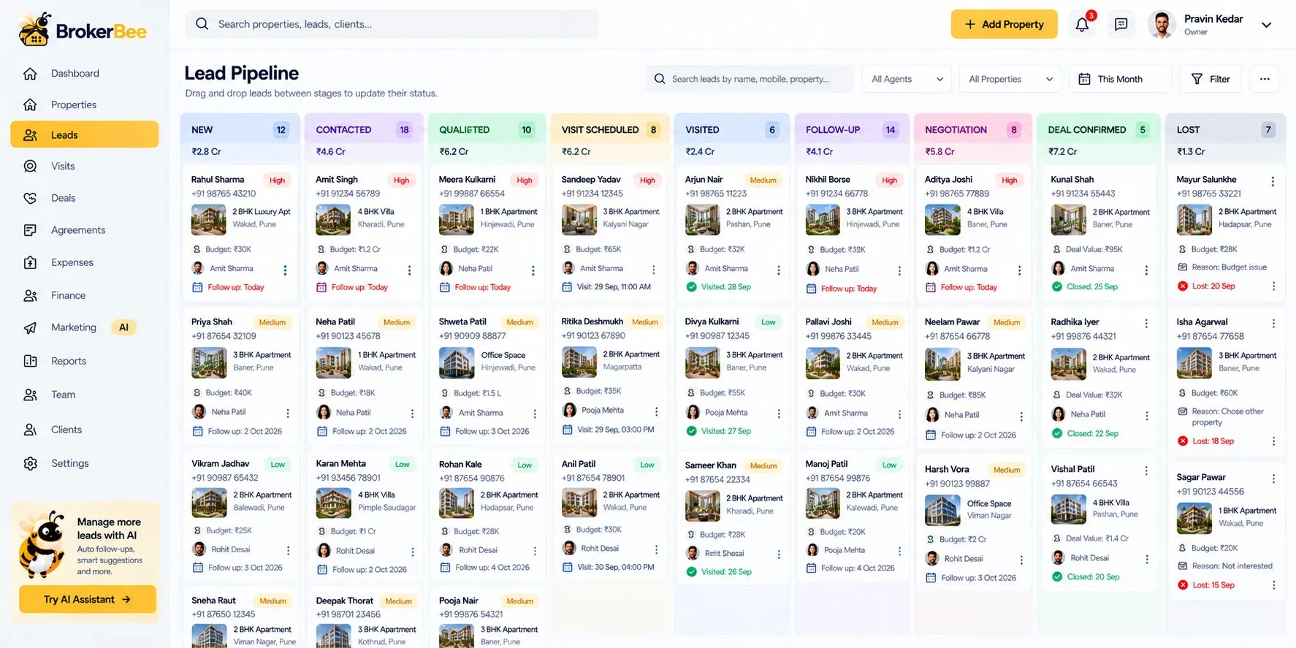Click the Filter button
Image resolution: width=1296 pixels, height=648 pixels.
(x=1211, y=79)
